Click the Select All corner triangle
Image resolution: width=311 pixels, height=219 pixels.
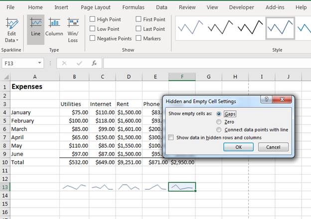click(6, 77)
